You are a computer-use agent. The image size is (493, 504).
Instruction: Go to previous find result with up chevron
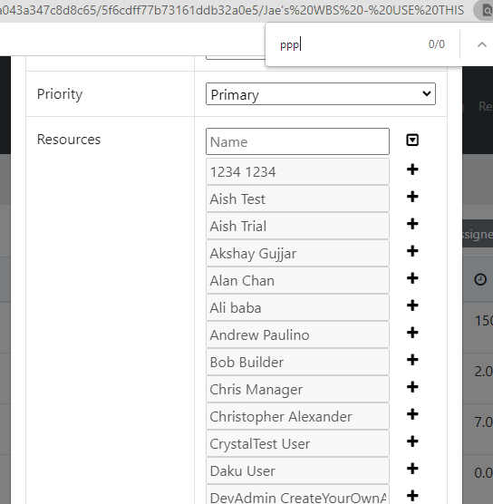pyautogui.click(x=482, y=44)
